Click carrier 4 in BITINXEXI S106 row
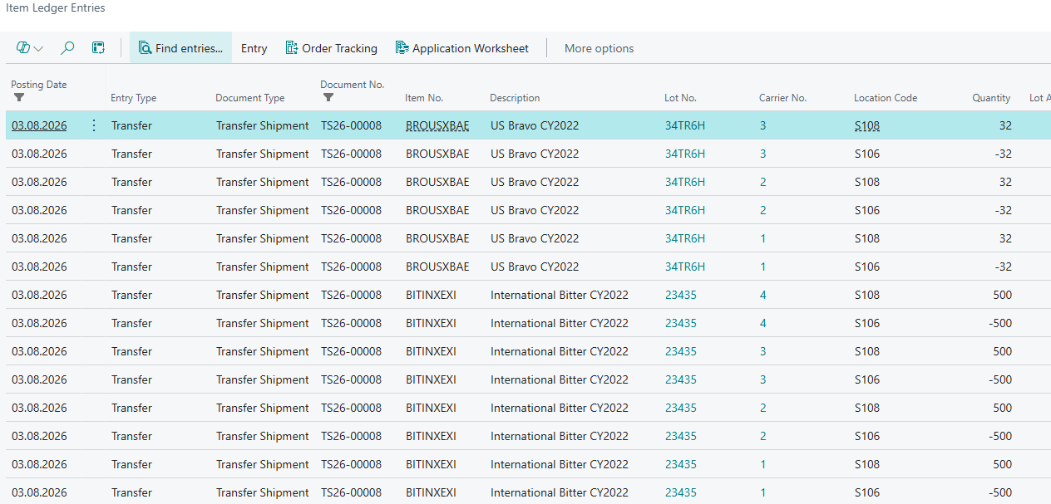 click(763, 324)
